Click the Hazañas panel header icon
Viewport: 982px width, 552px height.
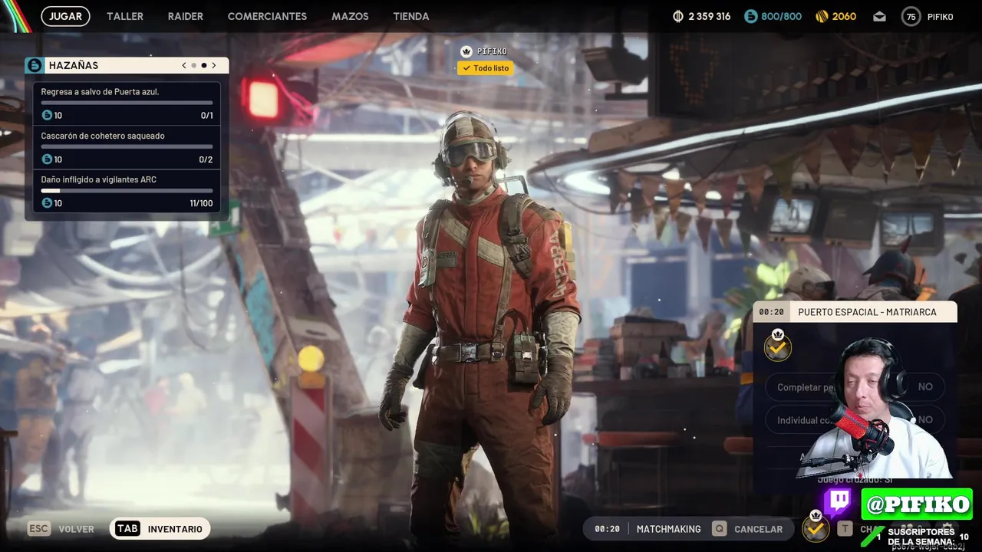pyautogui.click(x=34, y=65)
